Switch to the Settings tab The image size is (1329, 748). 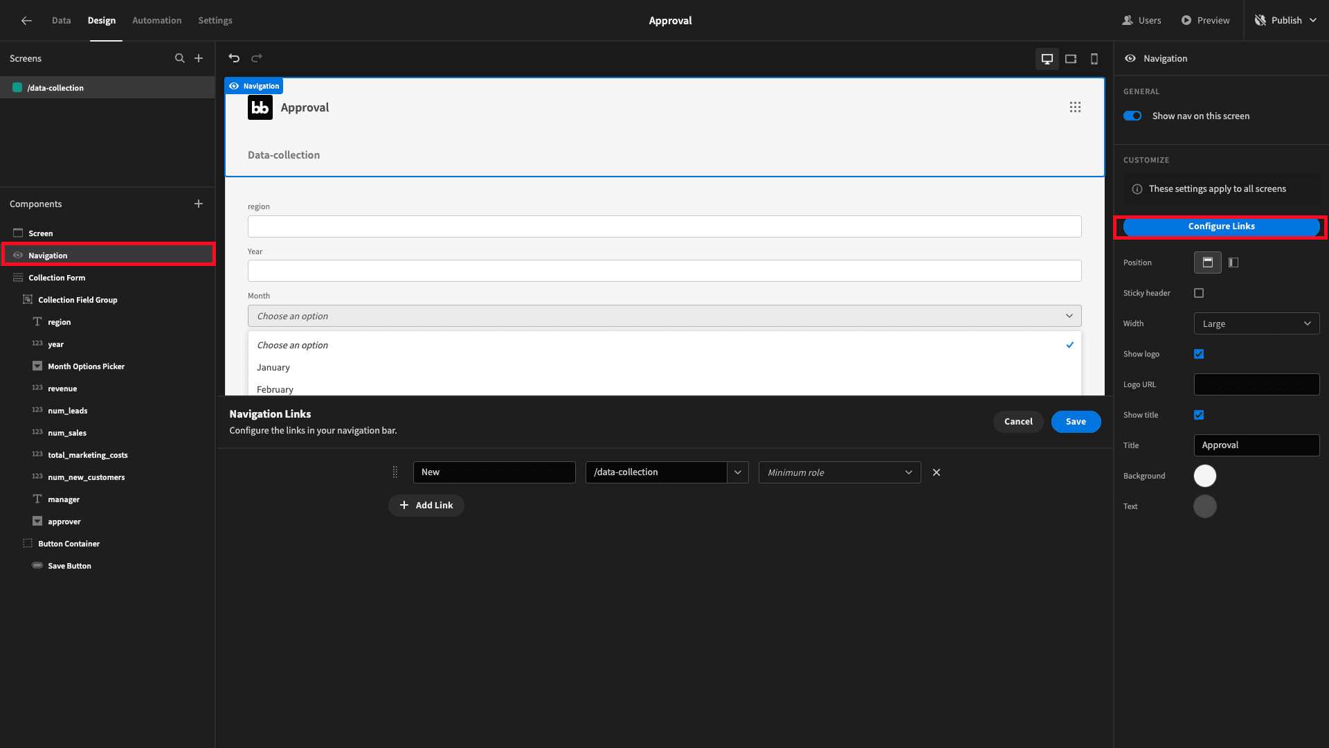pos(215,21)
